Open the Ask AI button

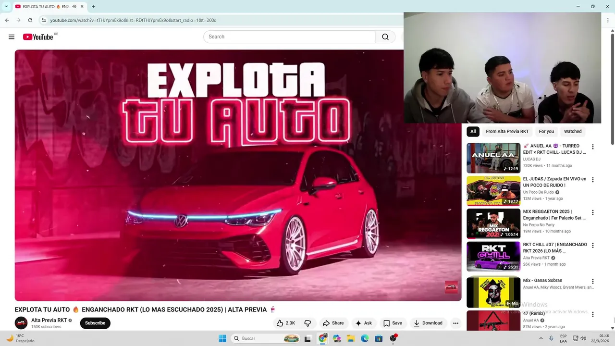[x=363, y=323]
